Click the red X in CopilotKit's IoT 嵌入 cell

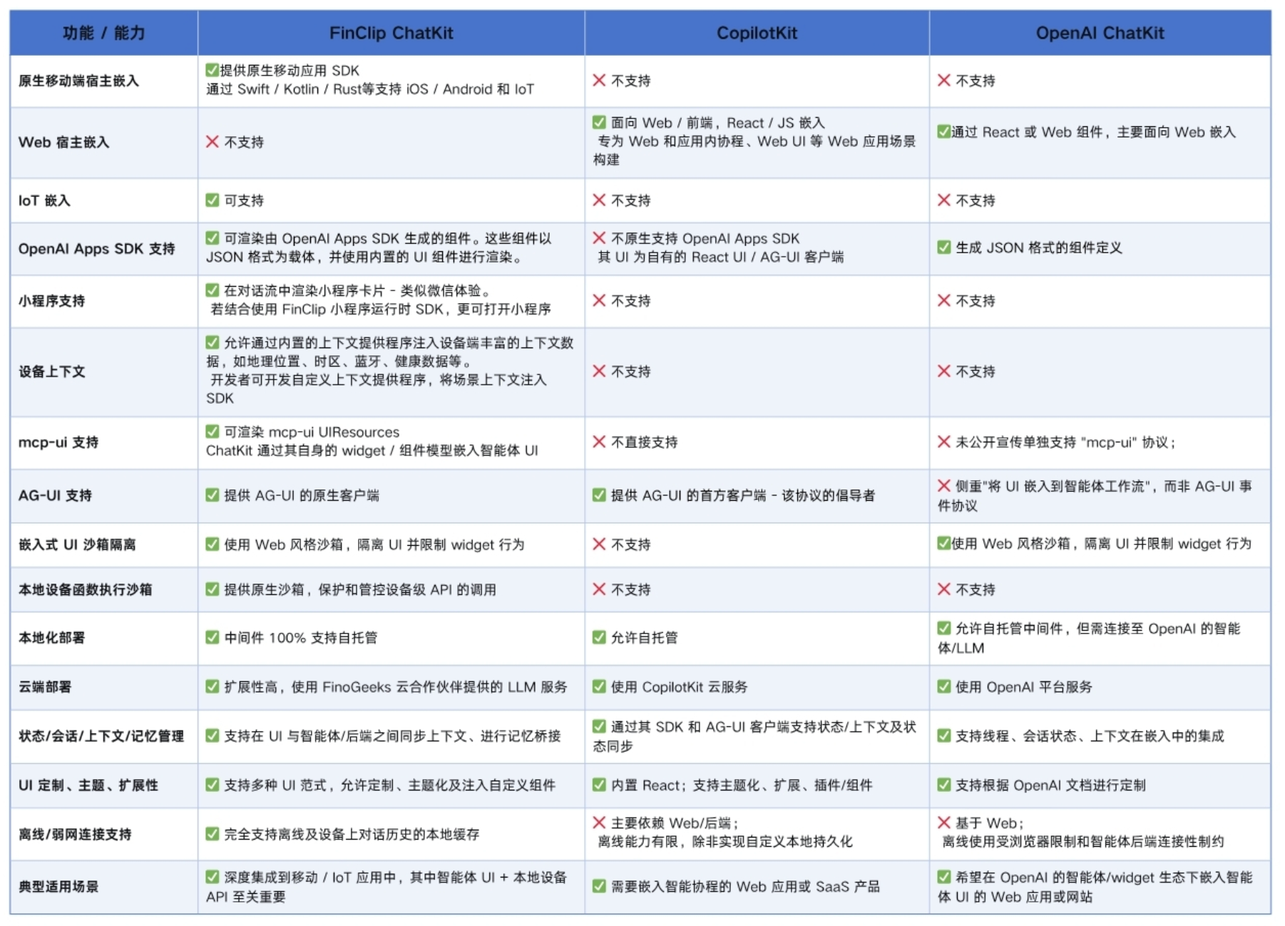coord(599,200)
